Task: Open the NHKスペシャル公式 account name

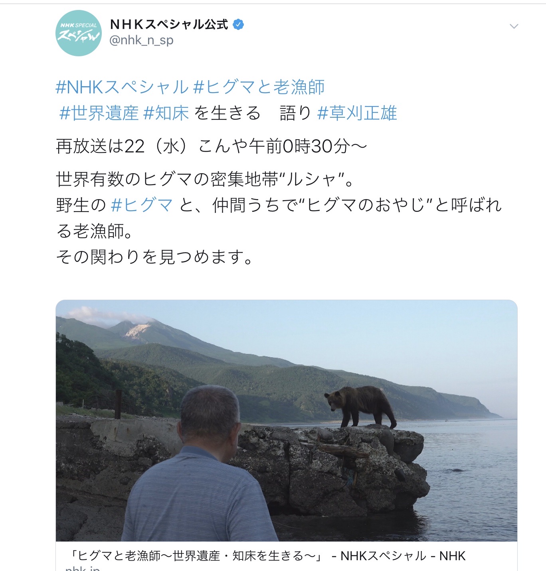Action: tap(169, 25)
